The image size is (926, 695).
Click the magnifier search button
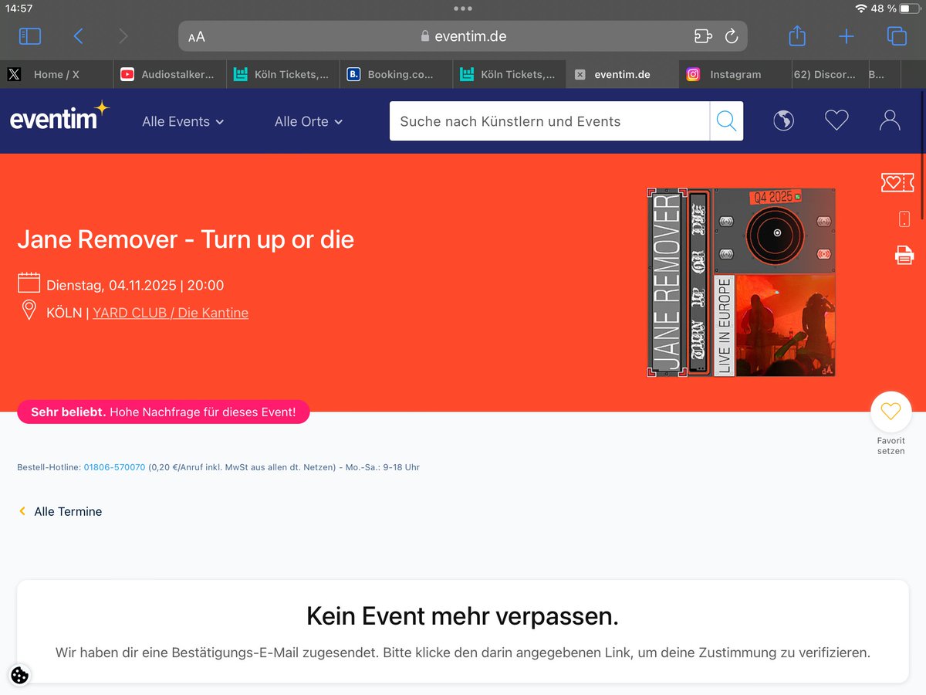(726, 121)
